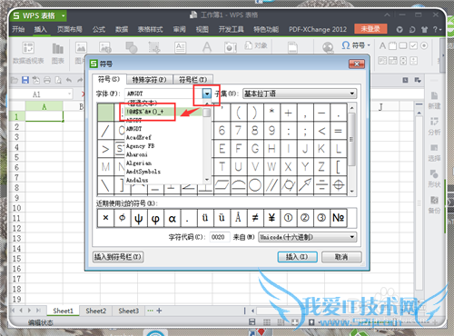Click the radio button form control icon
Screen dimensions: 454x336
click(x=424, y=45)
